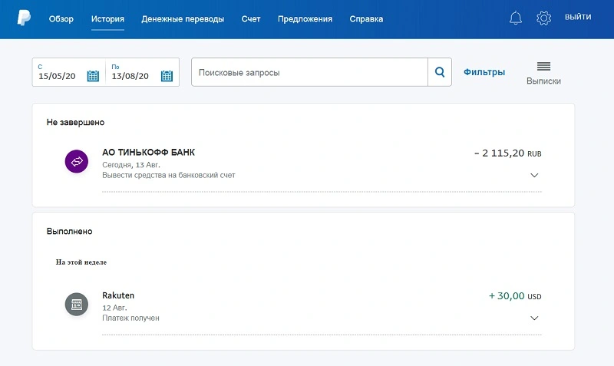Open the Денежные переводы menu
This screenshot has height=366, width=614.
coord(183,18)
